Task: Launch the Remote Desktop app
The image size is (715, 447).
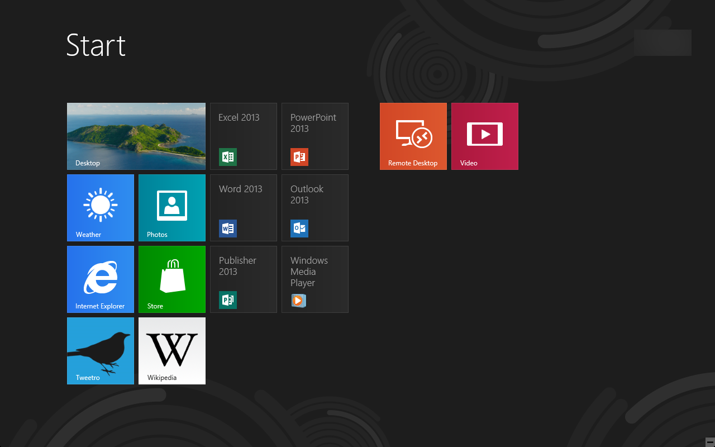Action: [x=413, y=136]
